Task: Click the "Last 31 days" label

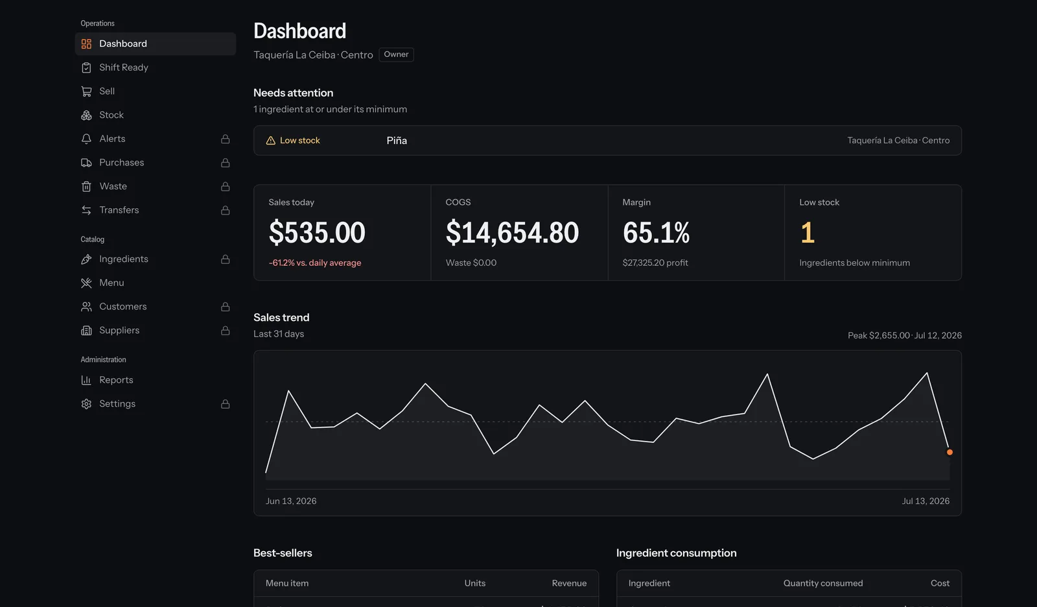Action: point(279,334)
